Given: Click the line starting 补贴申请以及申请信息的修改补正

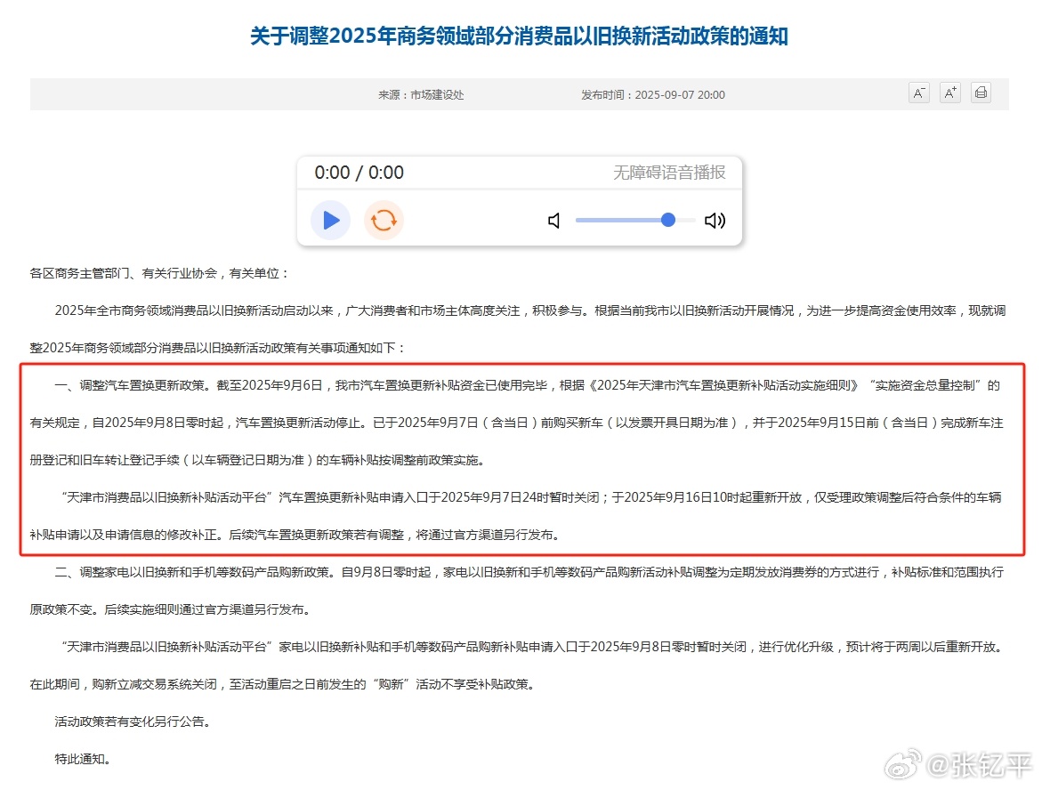Looking at the screenshot, I should tap(295, 535).
